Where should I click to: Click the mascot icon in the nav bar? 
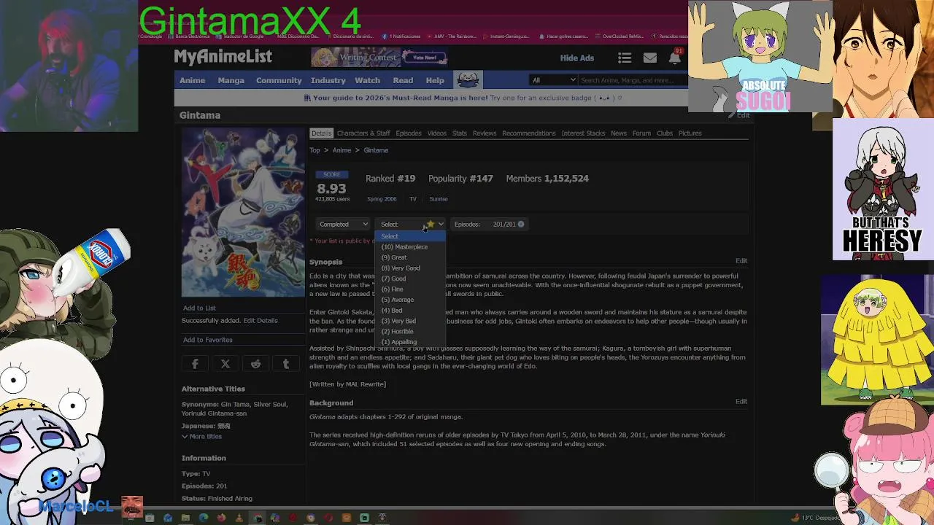click(468, 80)
